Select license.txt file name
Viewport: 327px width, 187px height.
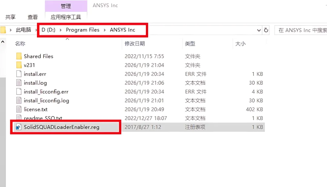point(36,109)
